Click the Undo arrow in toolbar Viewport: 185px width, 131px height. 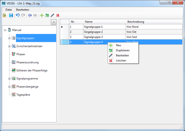[x=18, y=15]
